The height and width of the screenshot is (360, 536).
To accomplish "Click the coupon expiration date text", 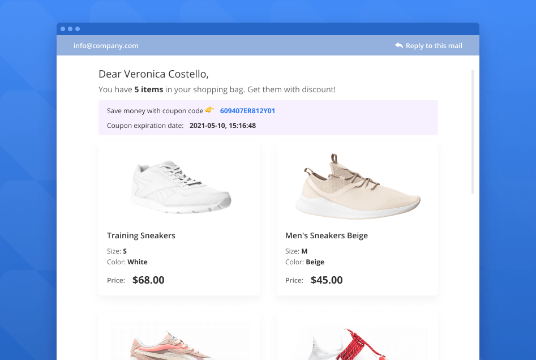I will [222, 126].
